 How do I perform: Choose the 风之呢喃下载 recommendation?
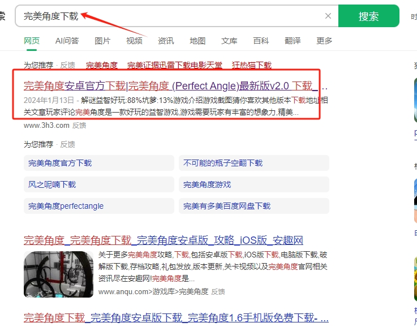click(99, 184)
